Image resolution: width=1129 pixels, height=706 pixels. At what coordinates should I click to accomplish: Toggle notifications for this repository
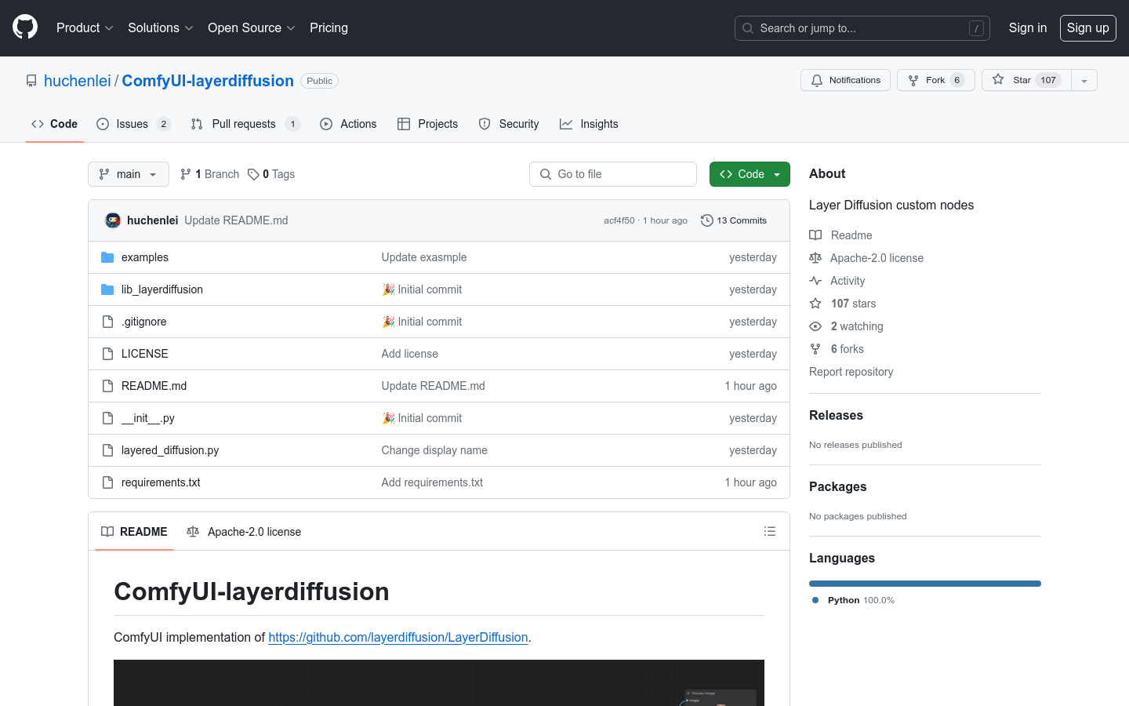[x=845, y=79]
